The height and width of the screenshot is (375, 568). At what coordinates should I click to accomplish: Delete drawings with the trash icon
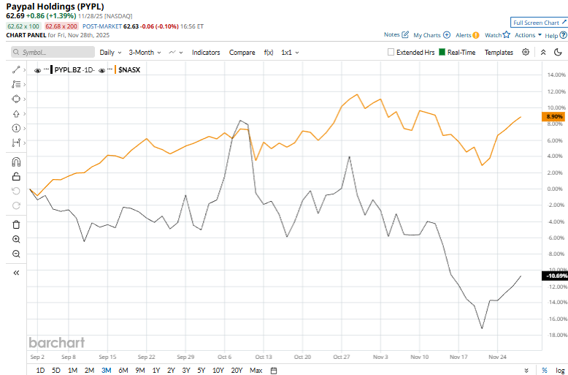[16, 224]
